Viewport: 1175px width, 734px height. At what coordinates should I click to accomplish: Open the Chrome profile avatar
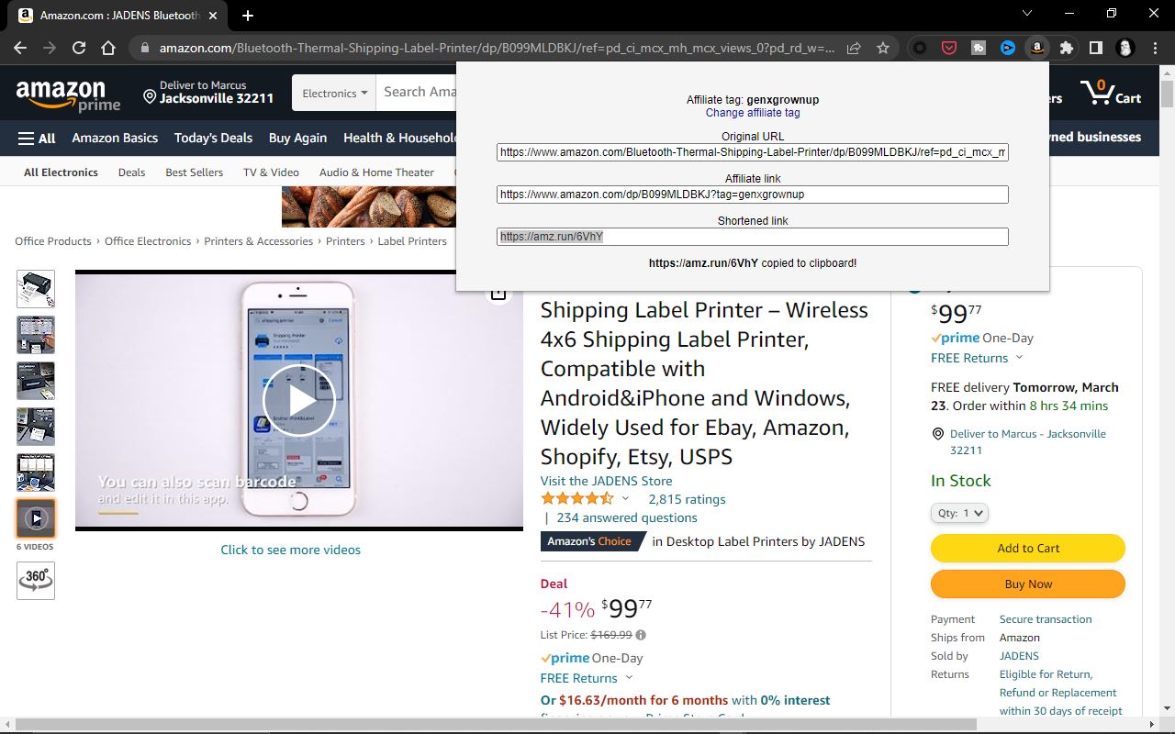(x=1125, y=48)
